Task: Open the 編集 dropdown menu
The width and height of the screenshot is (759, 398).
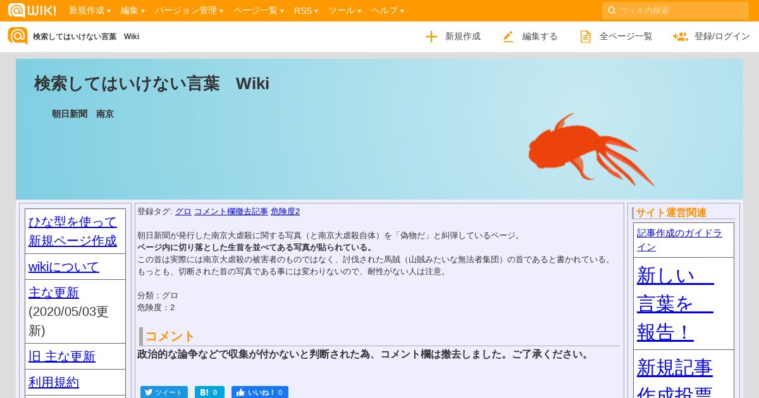Action: pyautogui.click(x=133, y=10)
